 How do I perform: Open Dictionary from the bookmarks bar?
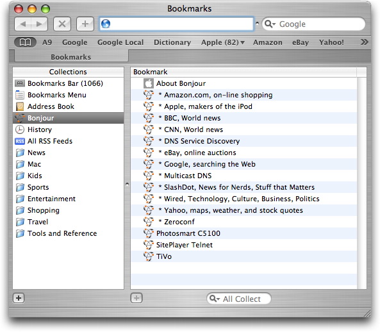tap(172, 42)
